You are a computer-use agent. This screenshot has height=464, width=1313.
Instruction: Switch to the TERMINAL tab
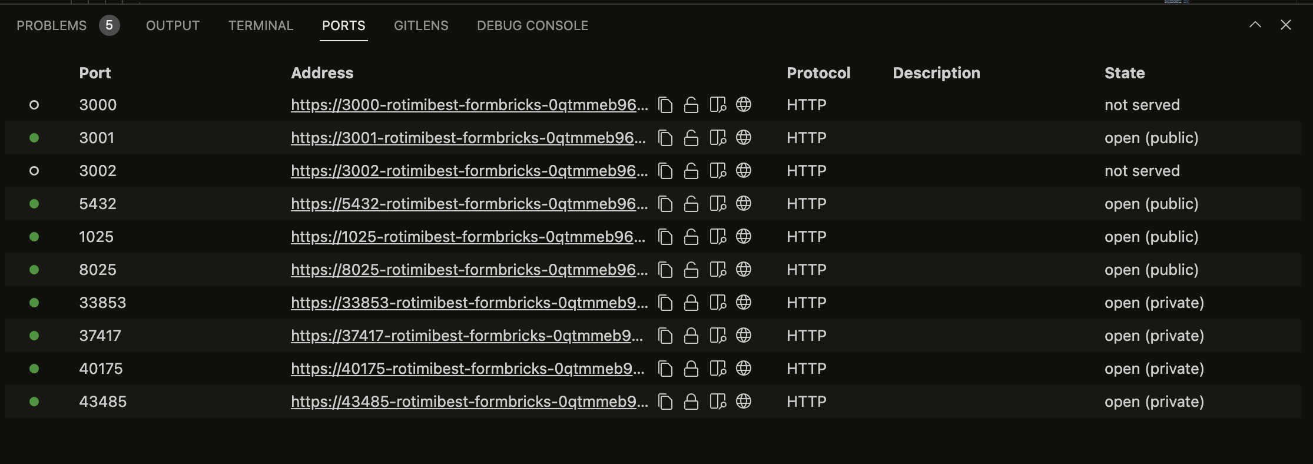tap(261, 25)
